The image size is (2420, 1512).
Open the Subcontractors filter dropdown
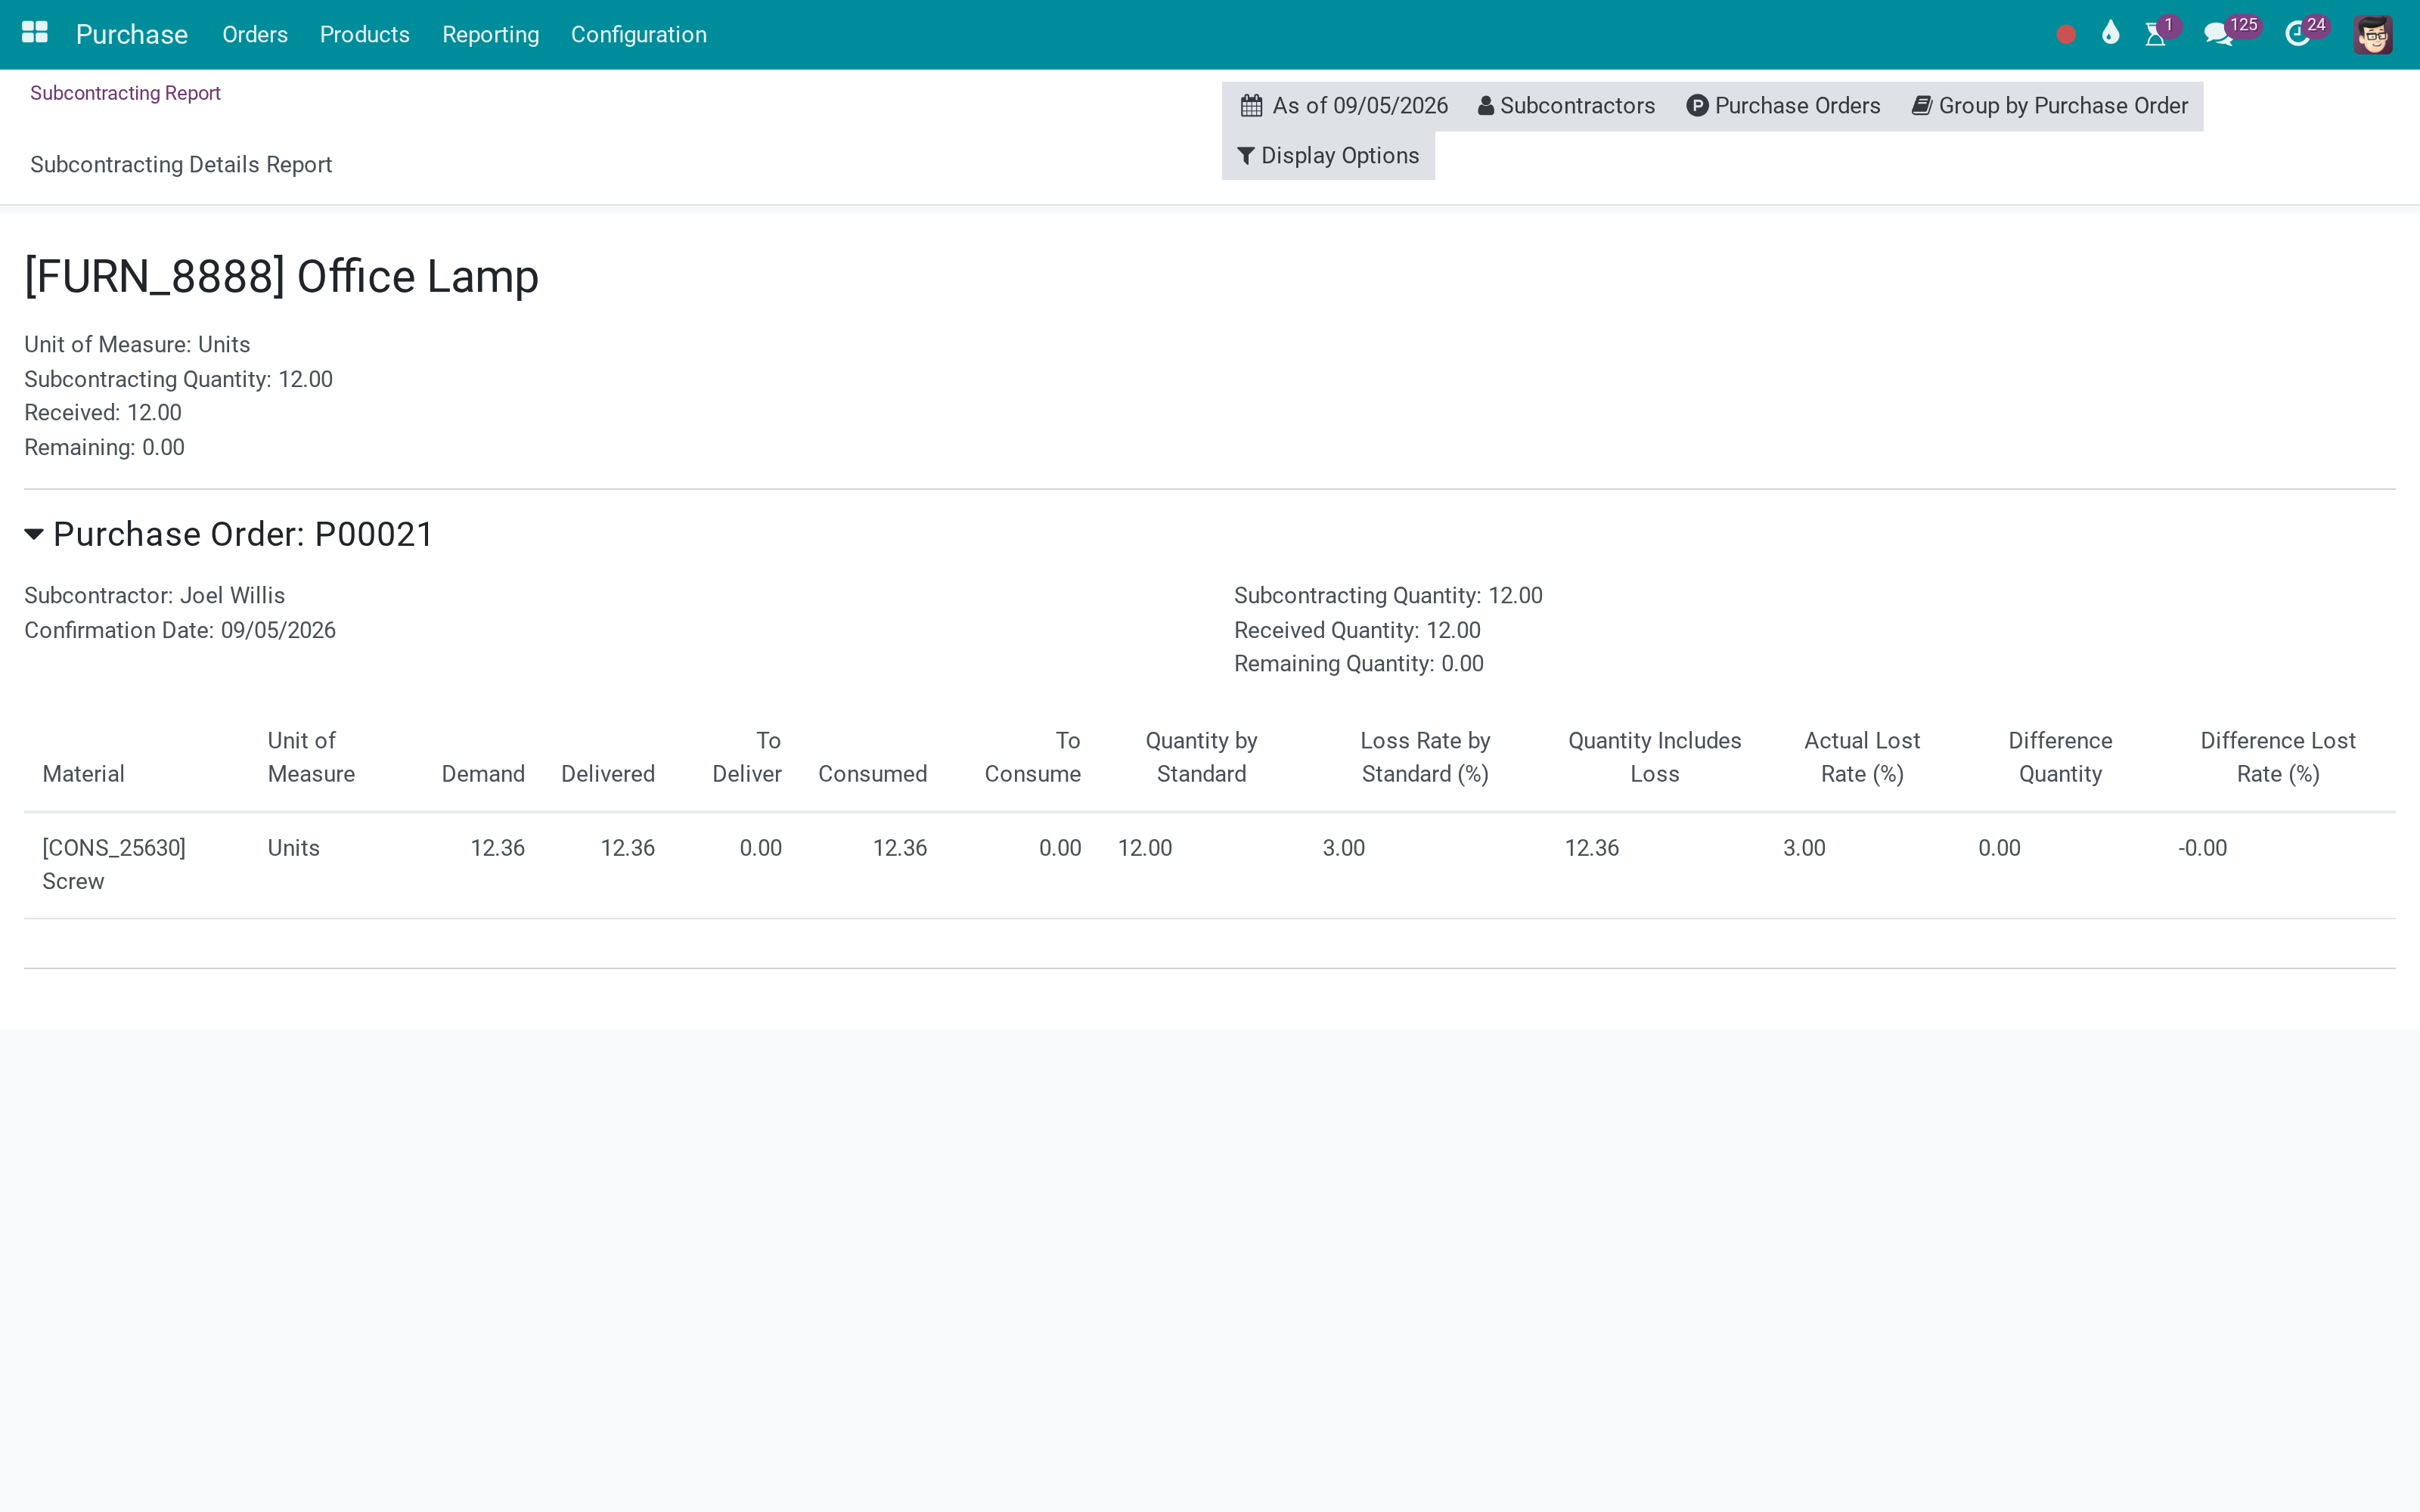pos(1566,106)
